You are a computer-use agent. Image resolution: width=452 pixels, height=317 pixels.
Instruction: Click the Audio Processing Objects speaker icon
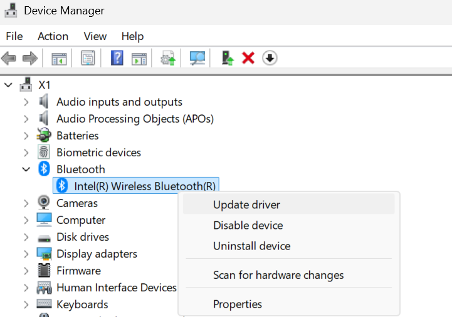click(44, 118)
